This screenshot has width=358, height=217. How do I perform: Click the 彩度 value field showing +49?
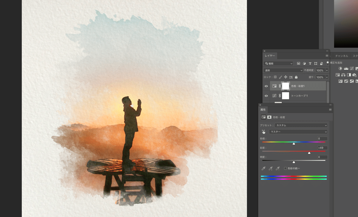tap(322, 148)
